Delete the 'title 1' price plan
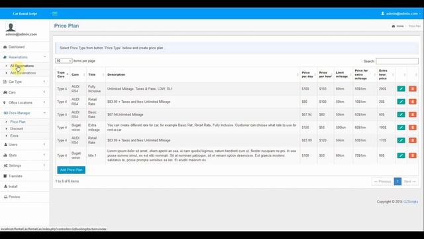This screenshot has height=239, width=424. (x=412, y=155)
